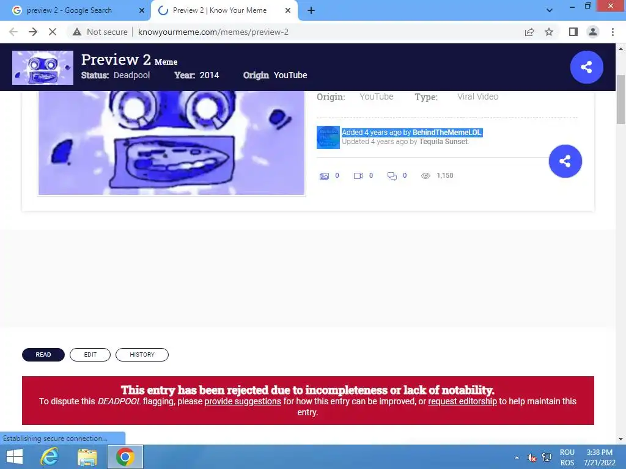The image size is (626, 469).
Task: Open the Chrome profile avatar
Action: [593, 32]
